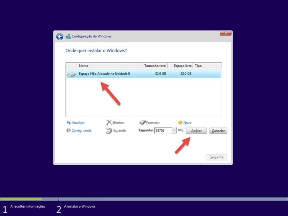Click the drive icon of the unallocated space row
Viewport: 288px width, 216px height.
pos(72,74)
